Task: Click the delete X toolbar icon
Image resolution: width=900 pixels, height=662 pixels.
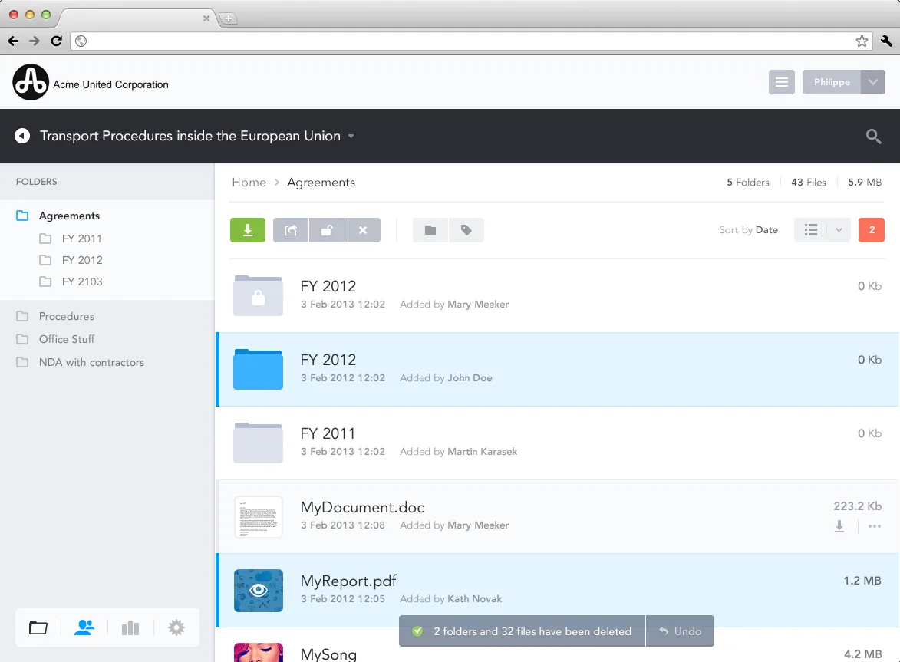Action: point(363,230)
